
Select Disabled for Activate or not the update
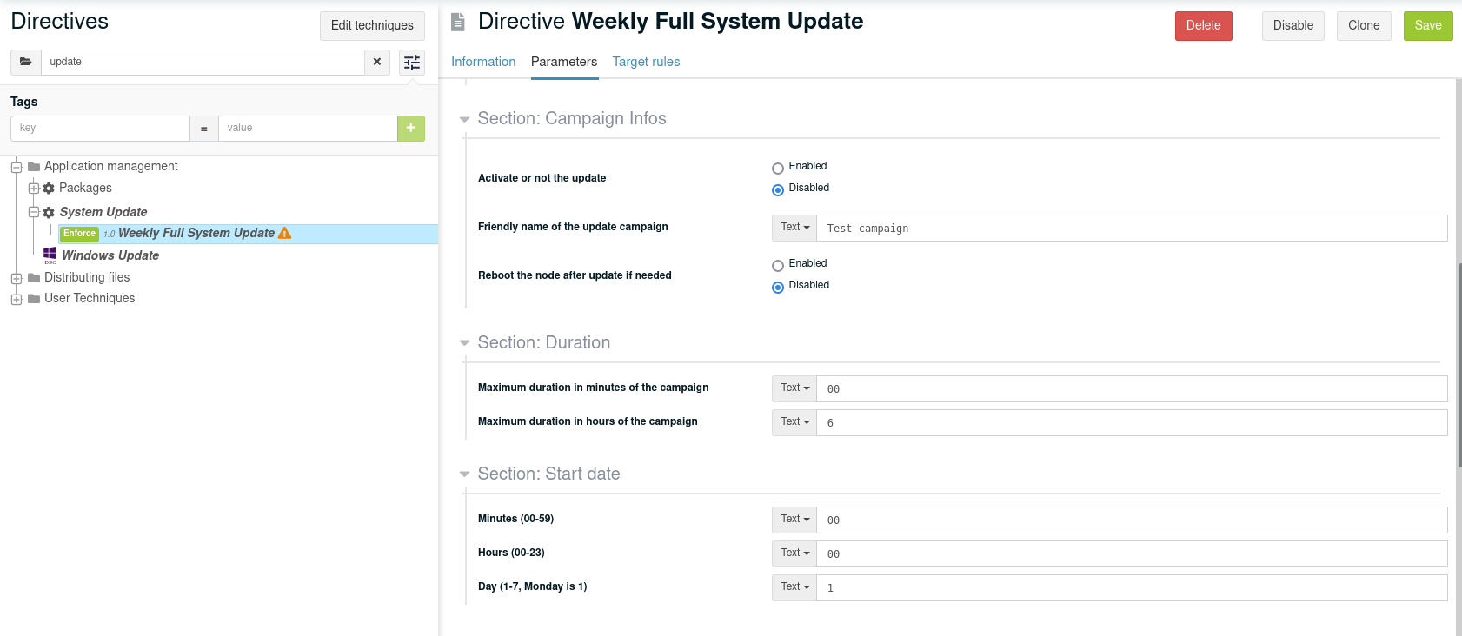click(x=778, y=190)
